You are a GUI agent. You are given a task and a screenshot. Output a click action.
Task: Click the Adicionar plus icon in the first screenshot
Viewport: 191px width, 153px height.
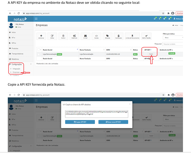(41, 36)
